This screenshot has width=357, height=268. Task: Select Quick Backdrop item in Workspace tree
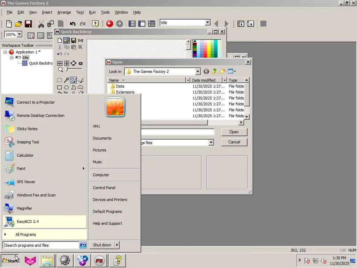click(x=38, y=63)
